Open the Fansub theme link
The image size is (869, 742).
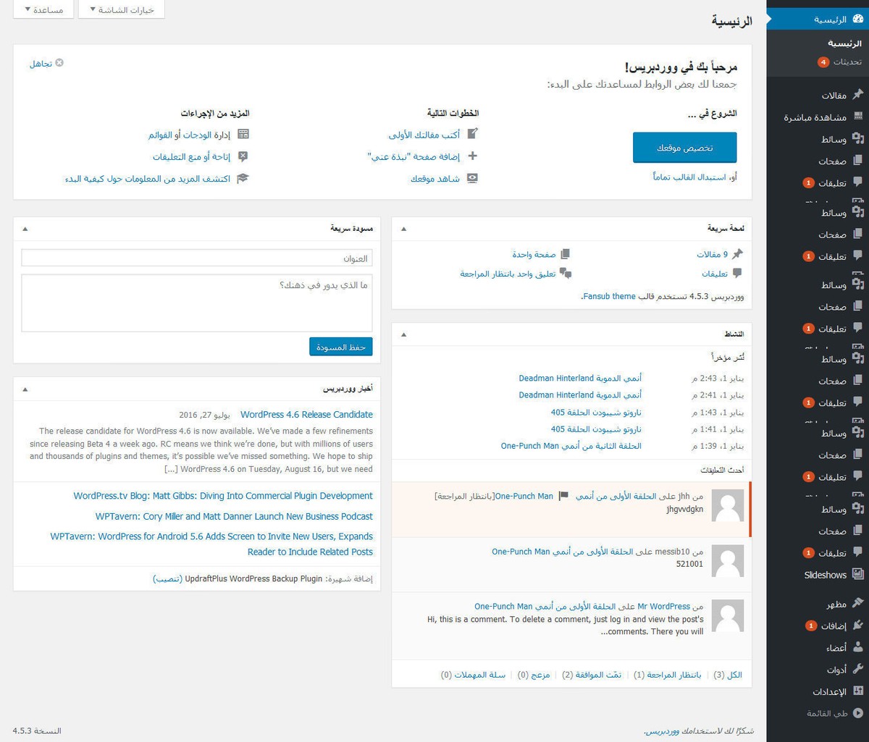pyautogui.click(x=608, y=296)
